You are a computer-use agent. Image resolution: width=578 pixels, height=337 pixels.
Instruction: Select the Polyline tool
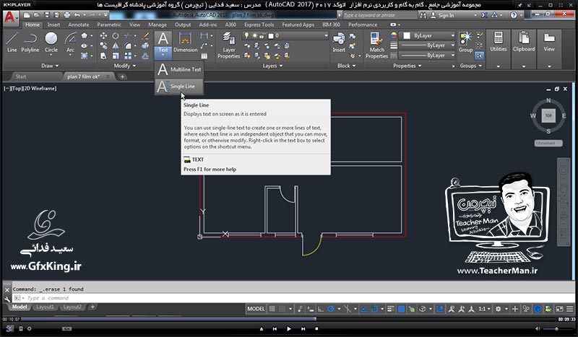[30, 42]
